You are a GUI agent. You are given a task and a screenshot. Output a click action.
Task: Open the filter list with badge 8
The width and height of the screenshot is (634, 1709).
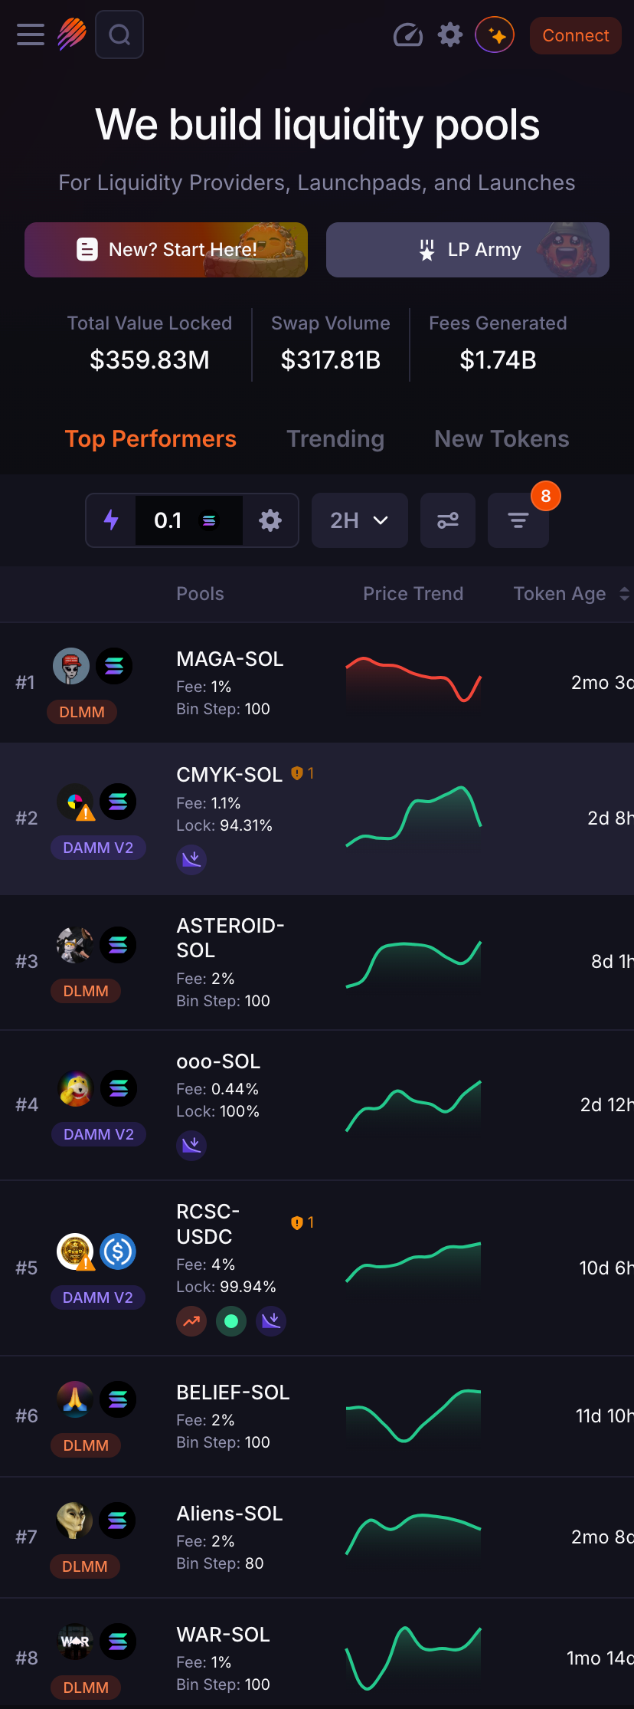[518, 521]
